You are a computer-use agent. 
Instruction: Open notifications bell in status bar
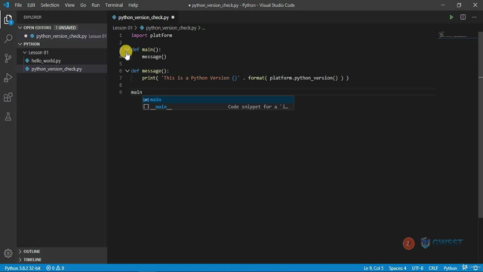click(475, 267)
